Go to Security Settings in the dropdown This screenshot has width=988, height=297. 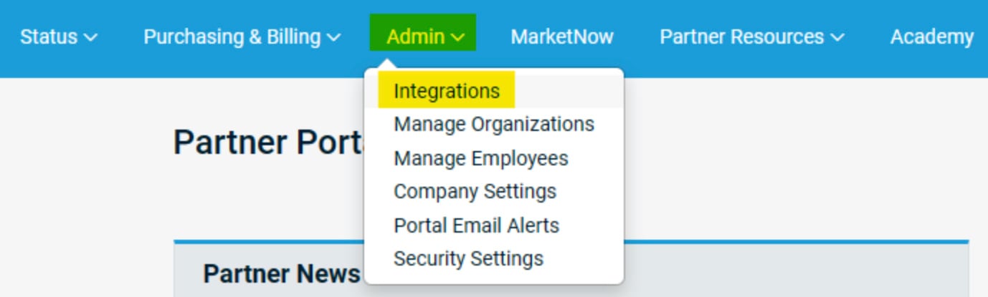coord(468,258)
